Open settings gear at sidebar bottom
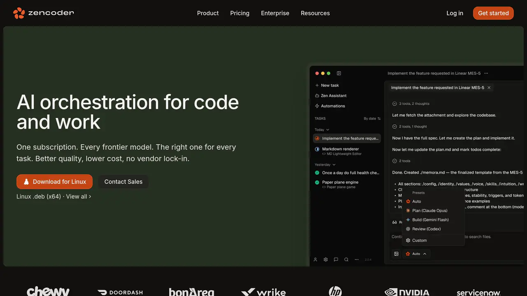Viewport: 527px width, 296px height. (x=326, y=260)
